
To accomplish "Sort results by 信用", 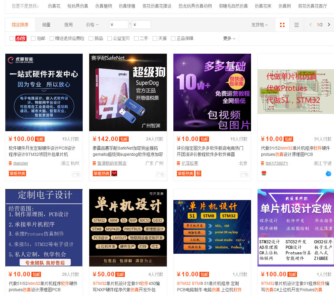I will [x=68, y=25].
